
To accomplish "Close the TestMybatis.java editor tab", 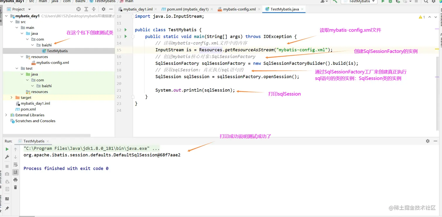I will point(302,9).
